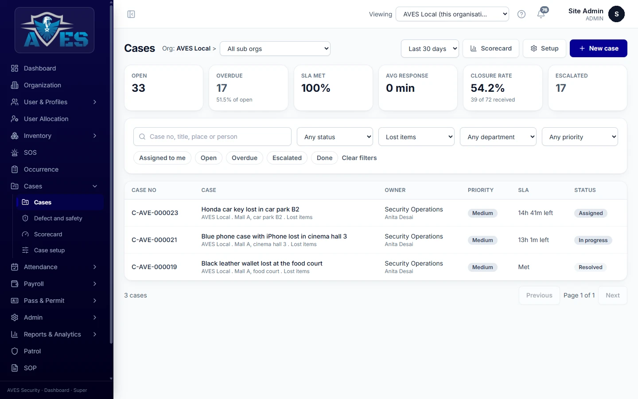Open the All sub orgs dropdown
Viewport: 638px width, 399px height.
coord(275,49)
